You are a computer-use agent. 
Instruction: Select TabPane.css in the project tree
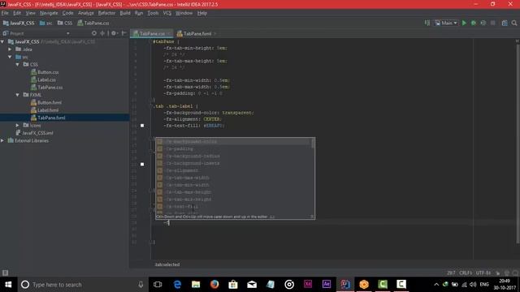tap(50, 88)
